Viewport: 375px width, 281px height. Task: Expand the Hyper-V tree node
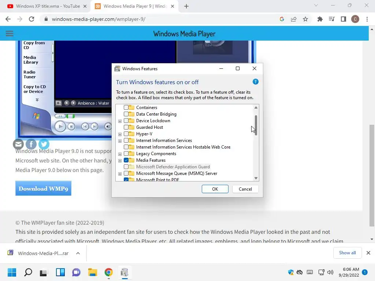click(x=120, y=134)
